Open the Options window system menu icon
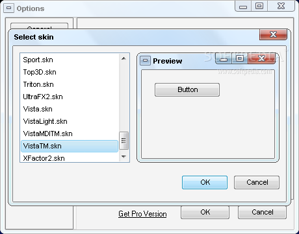Viewport: 299px width, 234px height. point(8,8)
